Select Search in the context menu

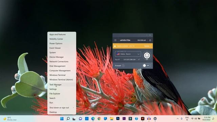tap(62, 98)
